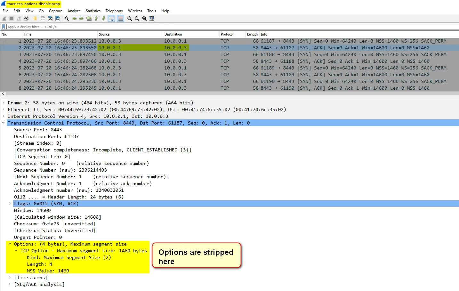
Task: Select the Window: 14600 field
Action: pyautogui.click(x=32, y=210)
